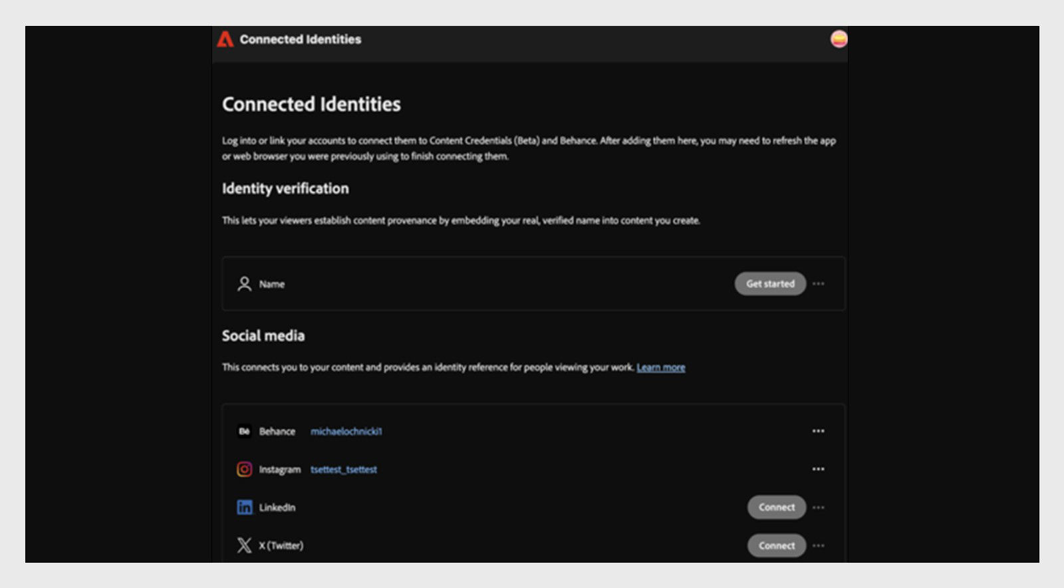The height and width of the screenshot is (588, 1064).
Task: Connect the LinkedIn account
Action: [x=776, y=508]
